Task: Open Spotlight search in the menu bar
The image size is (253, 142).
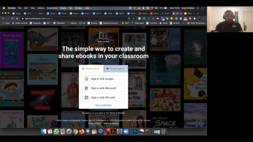Action: point(198,8)
